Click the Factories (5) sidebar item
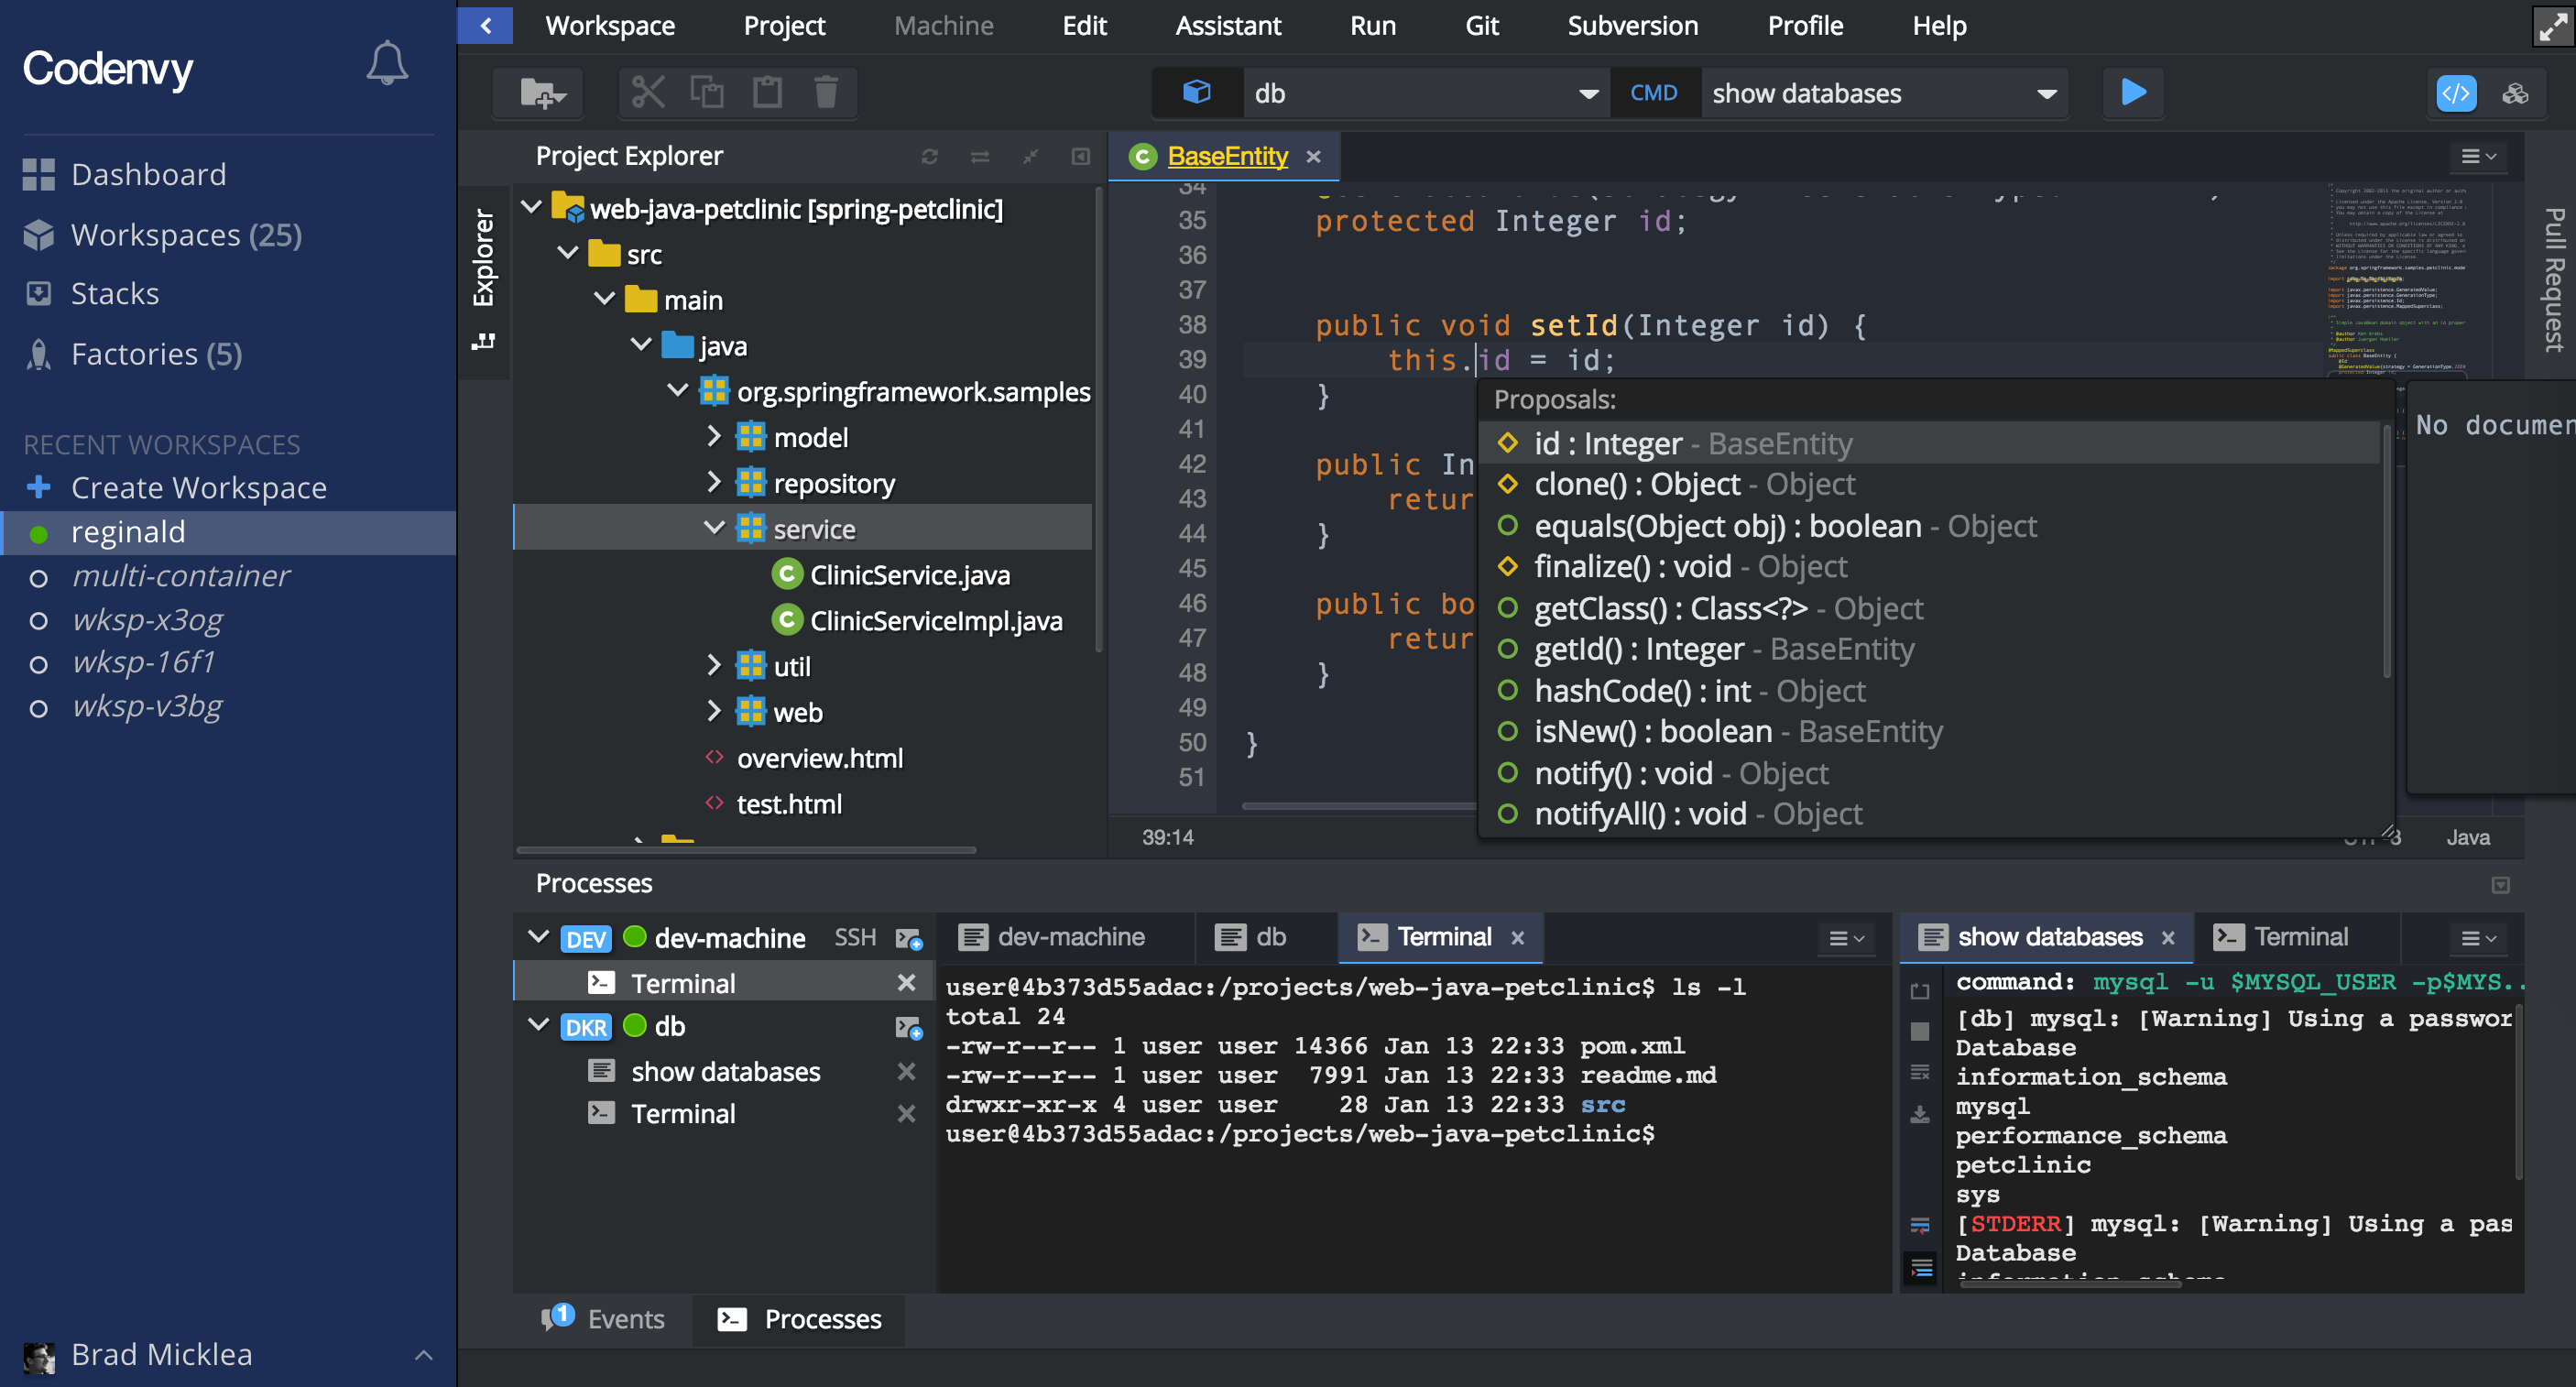Viewport: 2576px width, 1387px height. tap(157, 354)
